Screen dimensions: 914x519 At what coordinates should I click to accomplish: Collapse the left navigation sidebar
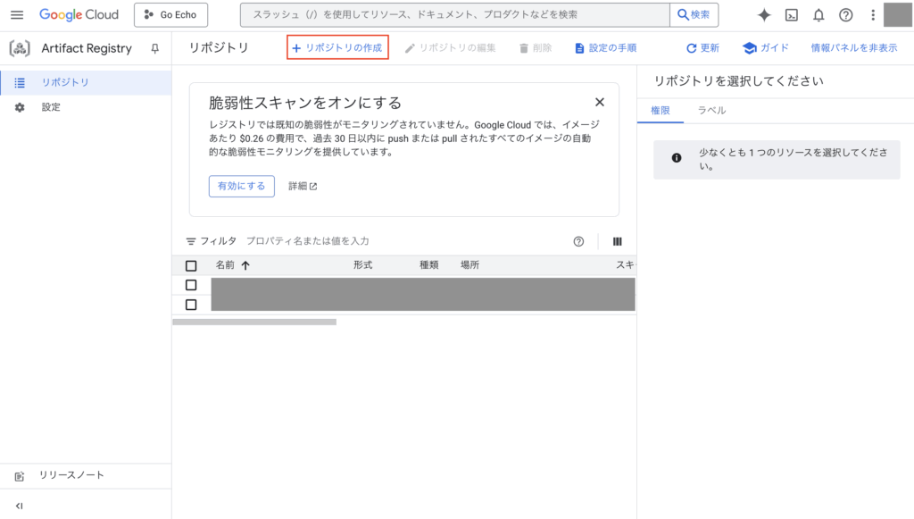[x=20, y=506]
